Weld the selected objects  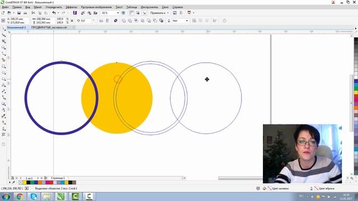[x=124, y=21]
